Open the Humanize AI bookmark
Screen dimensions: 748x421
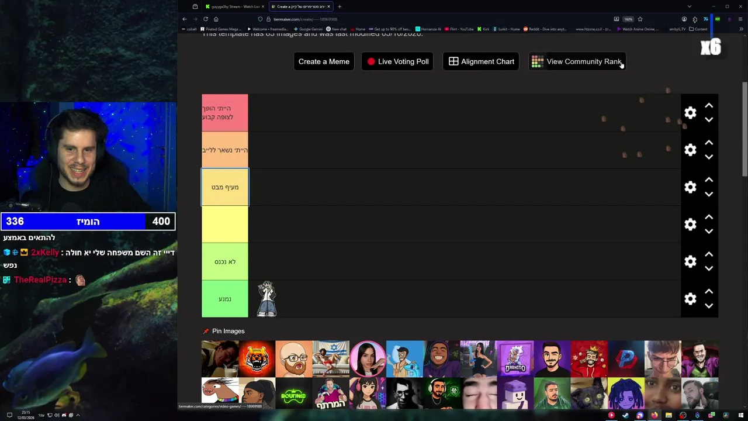click(428, 29)
